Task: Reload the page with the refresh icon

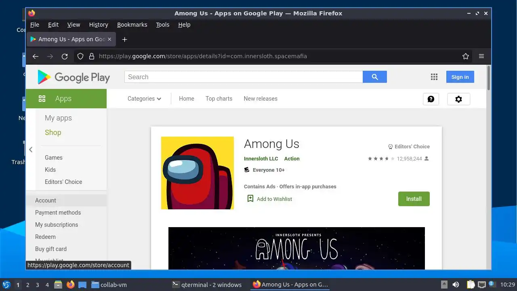Action: pos(65,56)
